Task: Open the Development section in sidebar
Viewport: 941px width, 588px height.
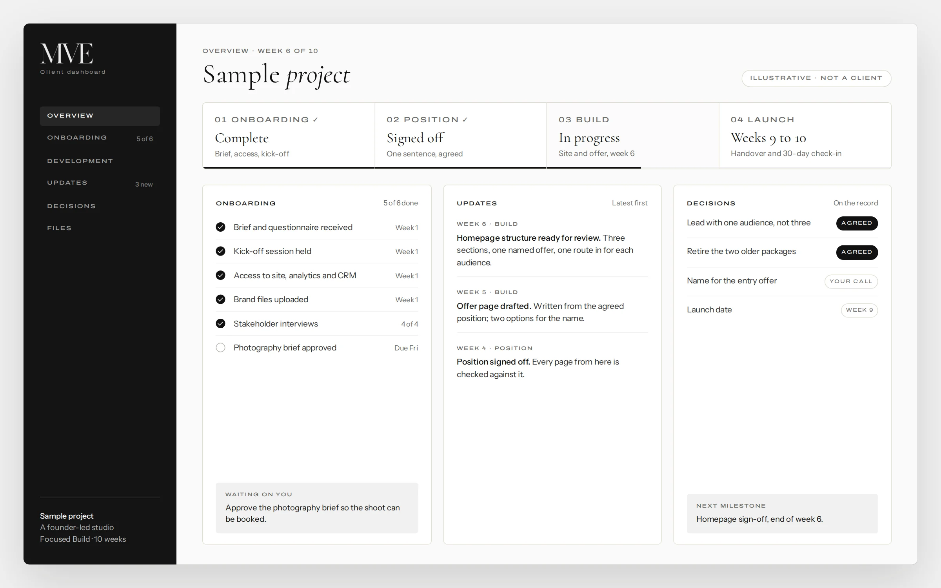Action: point(100,161)
